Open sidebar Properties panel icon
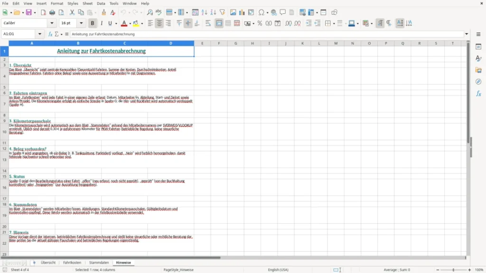 point(478,47)
